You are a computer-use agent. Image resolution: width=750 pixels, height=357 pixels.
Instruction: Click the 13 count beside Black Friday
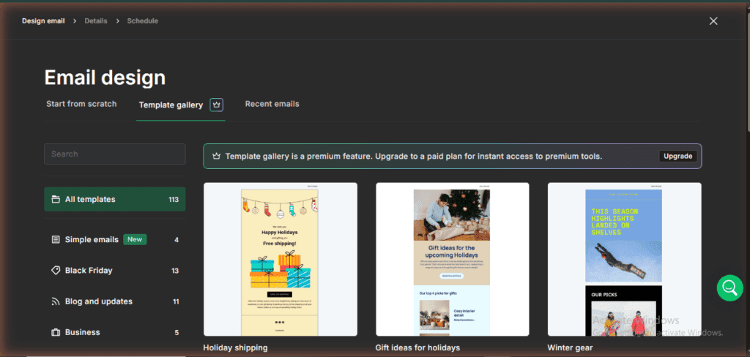pos(175,271)
